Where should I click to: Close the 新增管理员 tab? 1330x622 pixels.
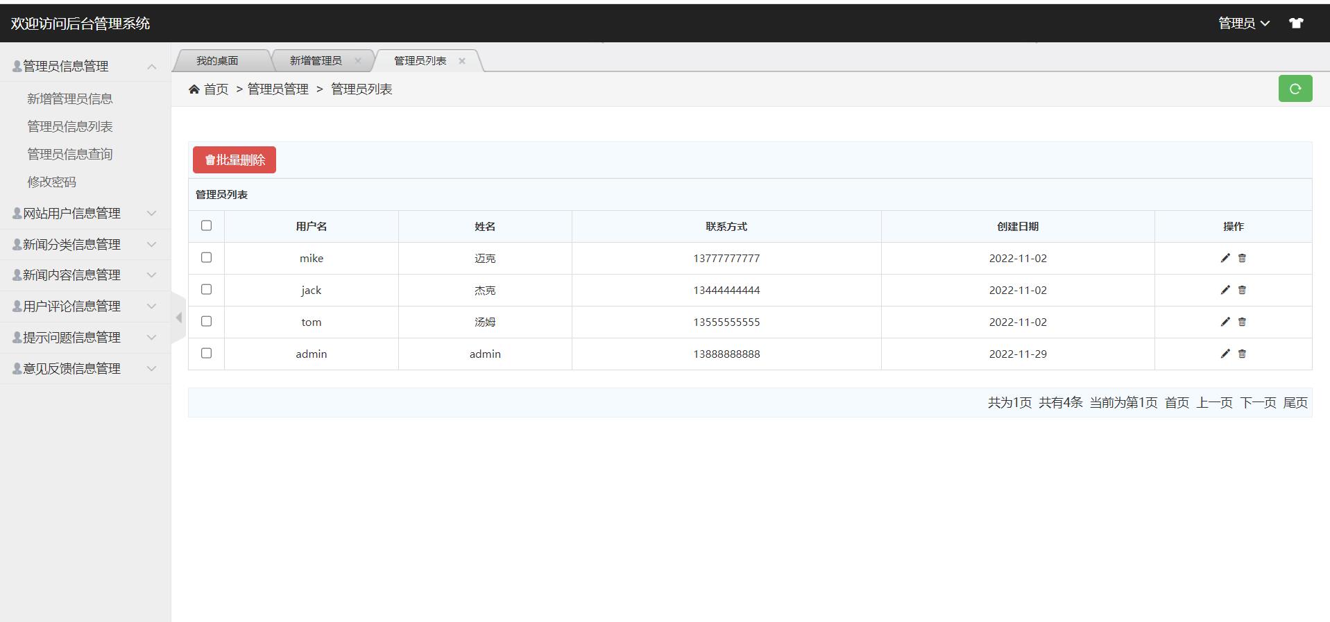pos(358,60)
